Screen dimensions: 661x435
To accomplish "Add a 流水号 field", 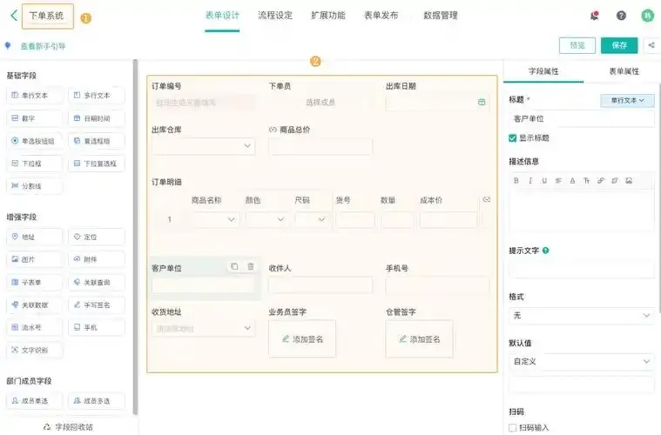I will coord(35,327).
